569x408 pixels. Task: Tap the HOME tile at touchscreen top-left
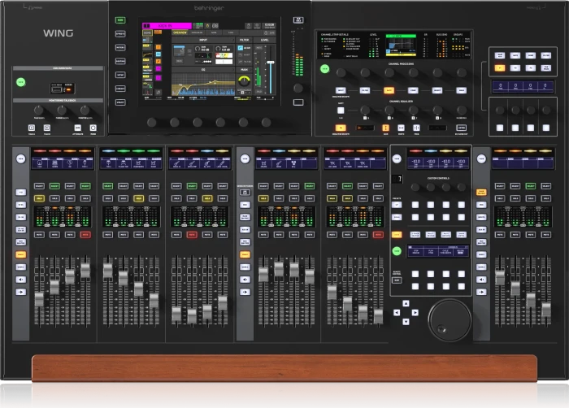click(147, 33)
